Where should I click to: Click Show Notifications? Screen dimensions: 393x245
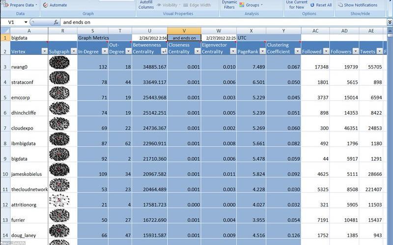pyautogui.click(x=358, y=5)
